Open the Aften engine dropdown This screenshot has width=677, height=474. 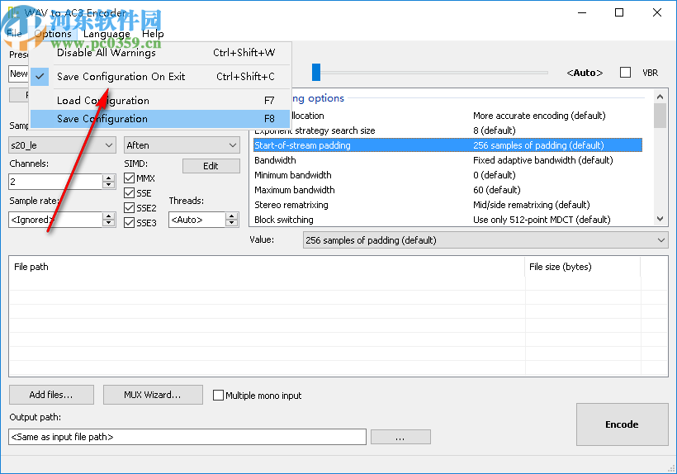182,145
